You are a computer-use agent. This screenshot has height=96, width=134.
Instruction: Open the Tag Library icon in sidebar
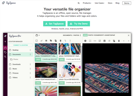coord(5,52)
